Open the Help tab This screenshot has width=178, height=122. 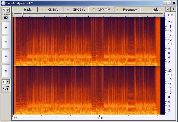(x=153, y=9)
